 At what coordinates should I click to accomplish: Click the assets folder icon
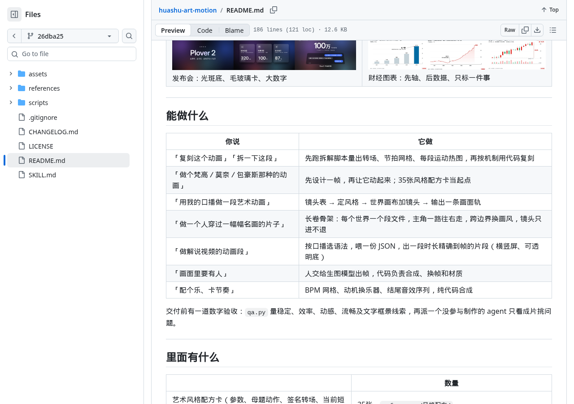22,74
